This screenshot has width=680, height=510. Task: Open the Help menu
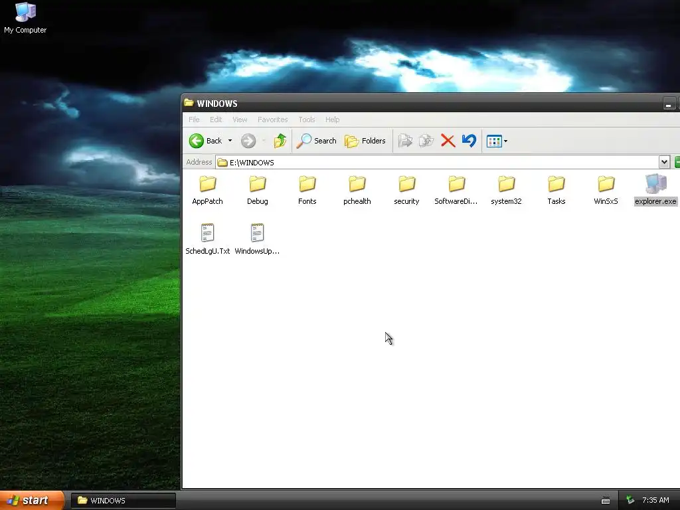332,120
